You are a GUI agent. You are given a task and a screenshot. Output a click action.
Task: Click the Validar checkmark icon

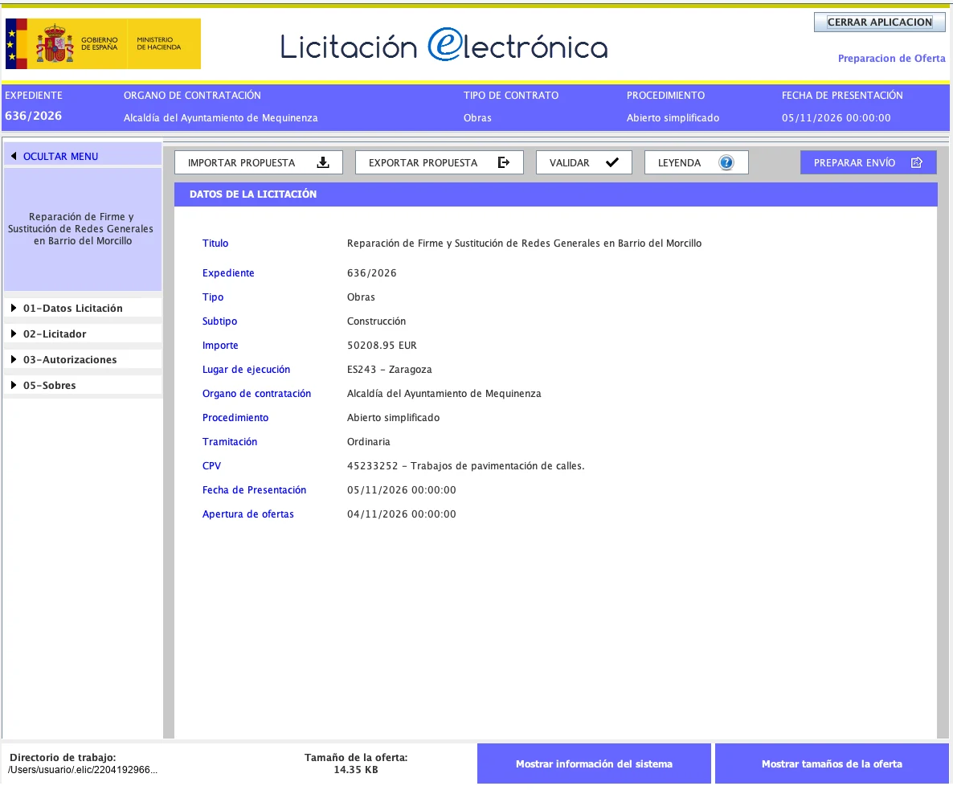612,162
